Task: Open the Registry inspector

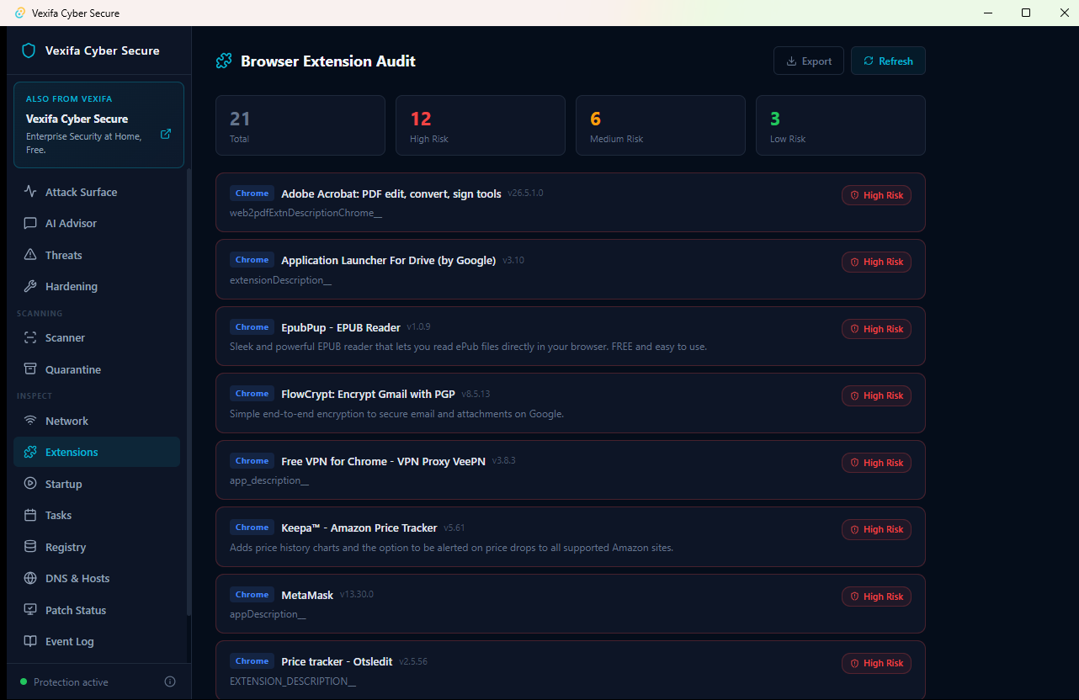Action: (x=97, y=547)
